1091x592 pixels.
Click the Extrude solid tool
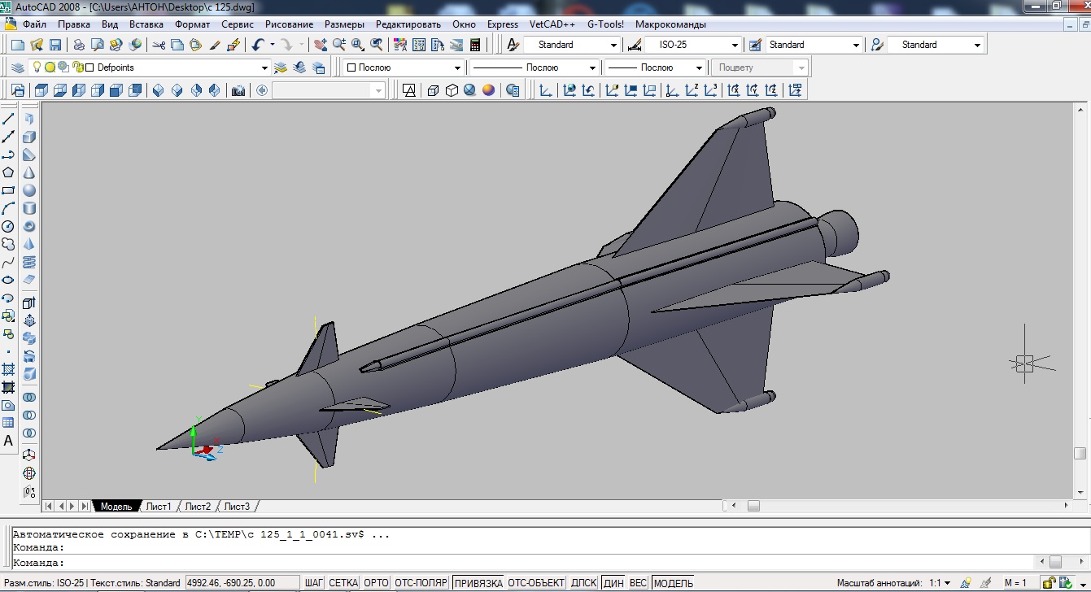[x=29, y=303]
